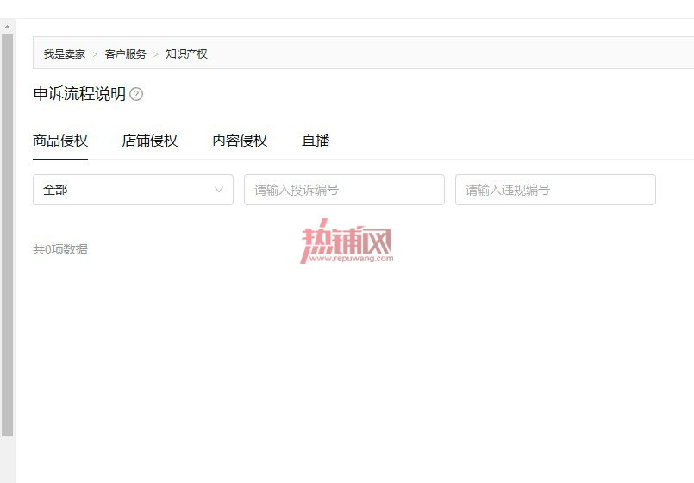Image resolution: width=694 pixels, height=483 pixels.
Task: Switch to the 商品侵权 tab
Action: point(60,141)
